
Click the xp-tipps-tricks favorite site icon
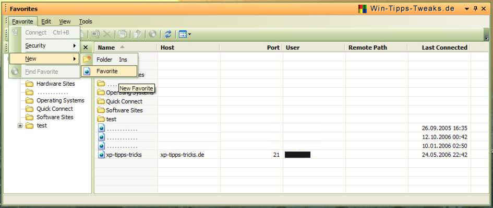click(x=101, y=155)
